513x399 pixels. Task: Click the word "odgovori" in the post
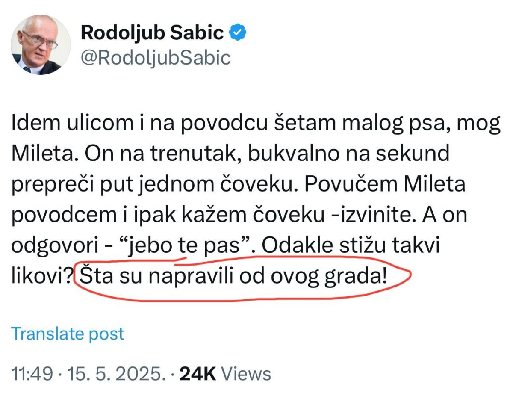click(59, 248)
